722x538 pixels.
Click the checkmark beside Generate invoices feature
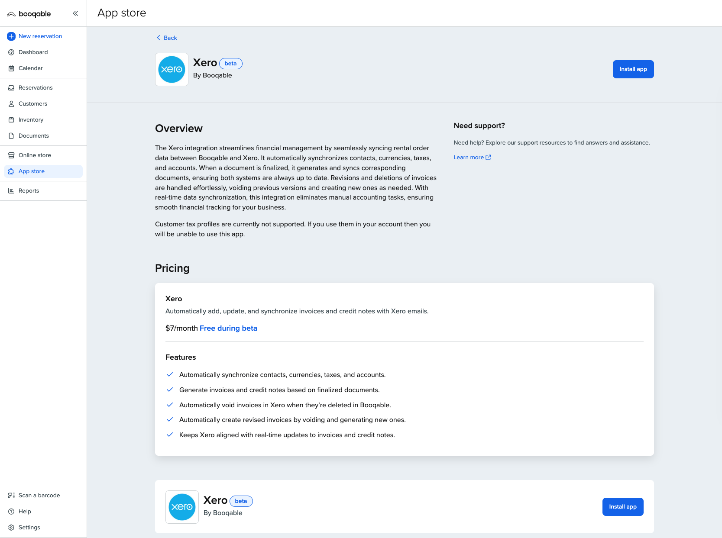[x=170, y=390]
